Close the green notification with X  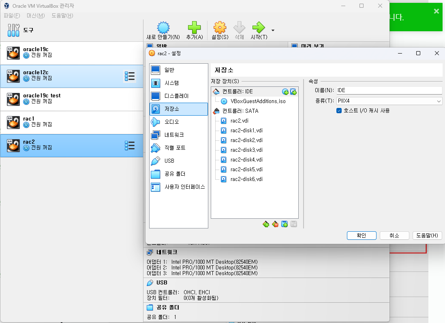pyautogui.click(x=436, y=11)
